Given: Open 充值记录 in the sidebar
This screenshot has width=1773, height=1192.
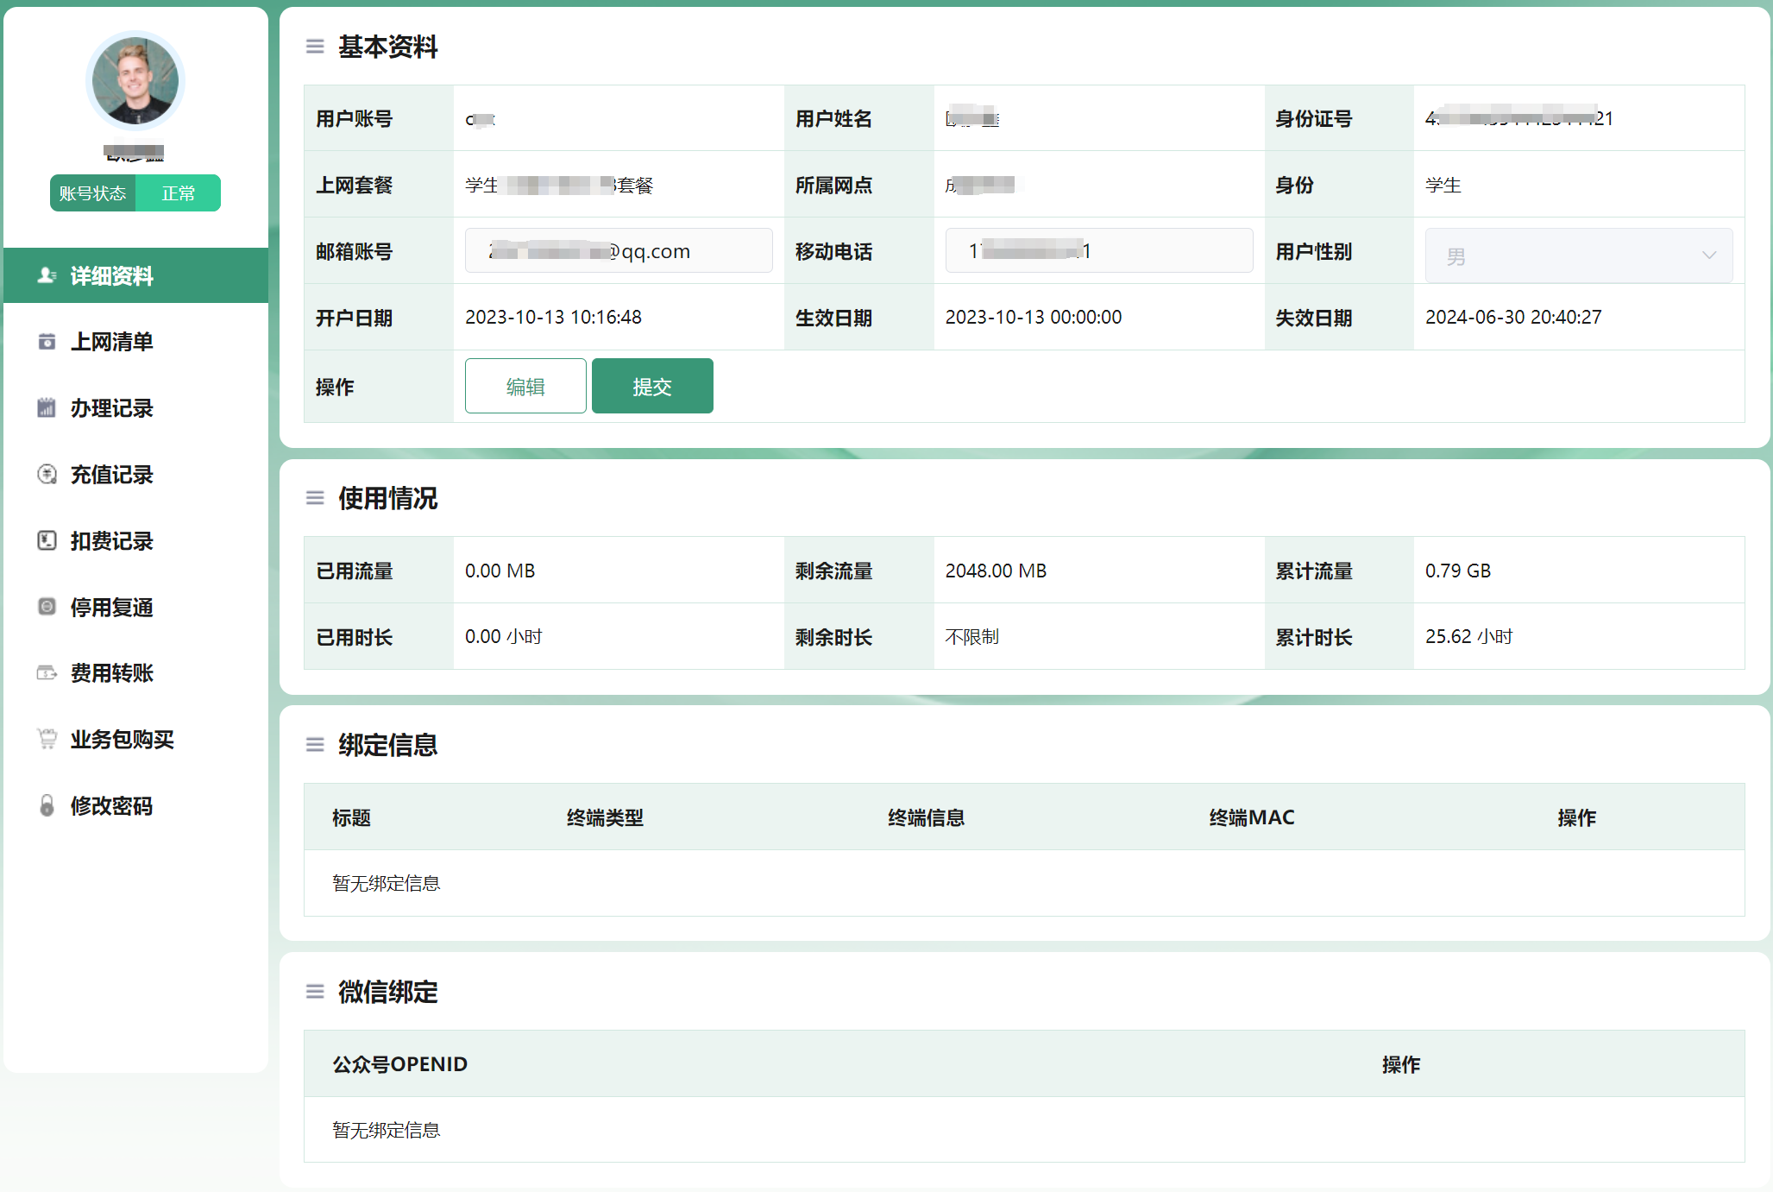Looking at the screenshot, I should point(135,475).
